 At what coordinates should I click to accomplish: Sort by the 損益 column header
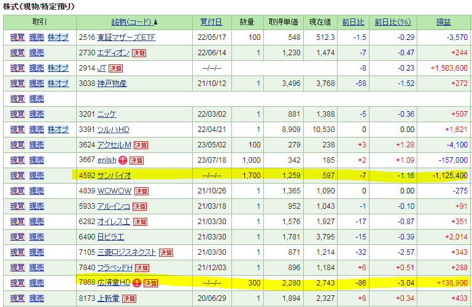(444, 22)
